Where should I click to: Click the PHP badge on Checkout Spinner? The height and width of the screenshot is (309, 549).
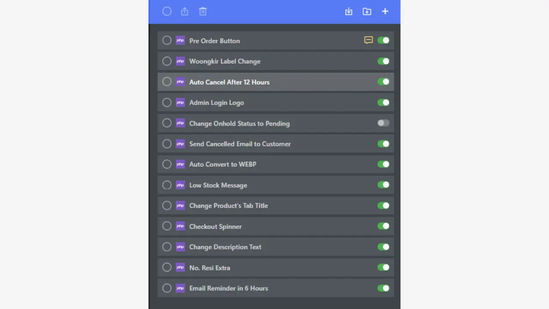(x=180, y=226)
